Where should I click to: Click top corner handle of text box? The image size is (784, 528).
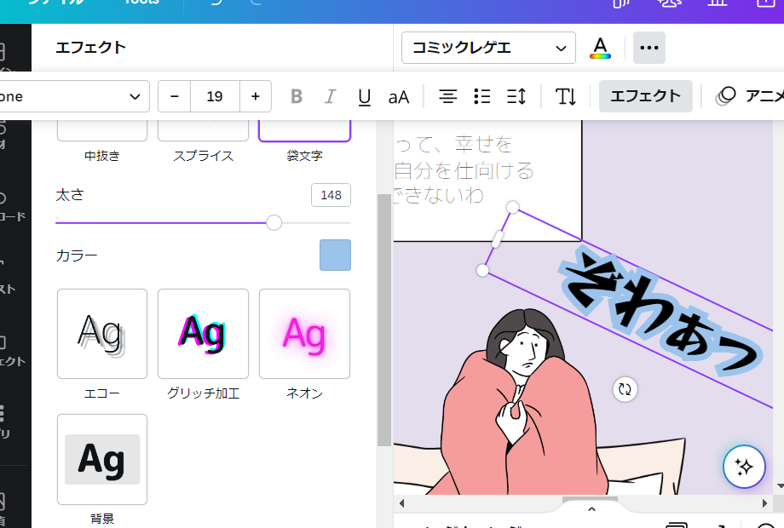pyautogui.click(x=512, y=207)
